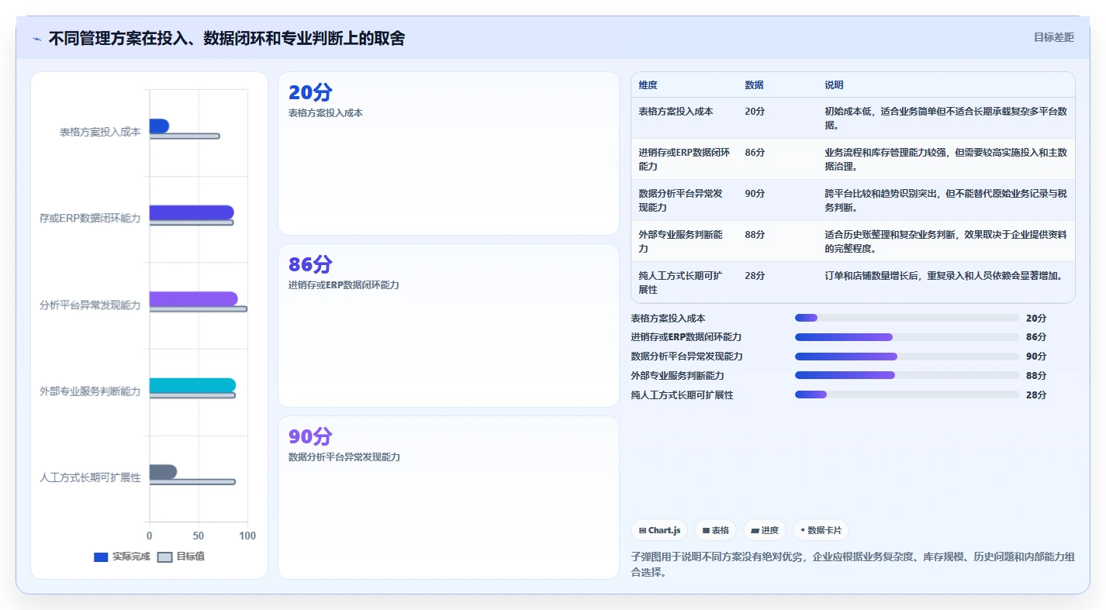Click the page title about 不同管理方案

tap(226, 39)
